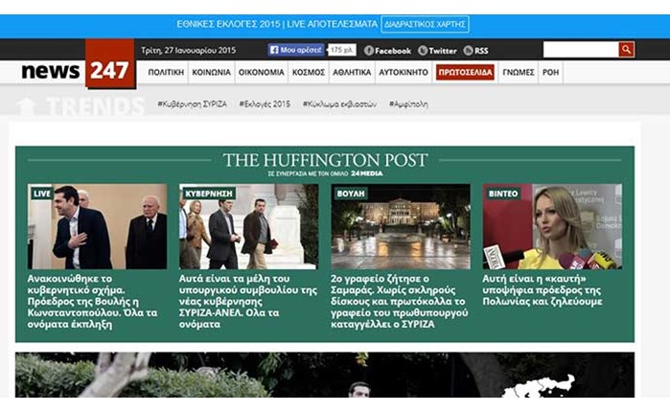Image resolution: width=670 pixels, height=412 pixels.
Task: Open the #Κύκλωμα εκβιαστών trend
Action: [x=339, y=103]
